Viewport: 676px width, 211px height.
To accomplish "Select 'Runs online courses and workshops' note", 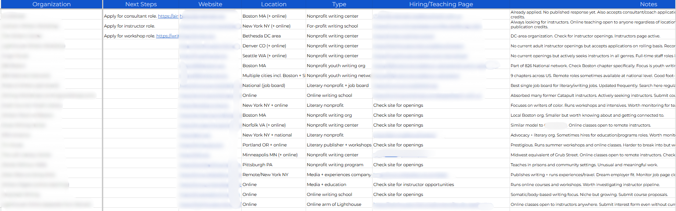I will [x=593, y=185].
